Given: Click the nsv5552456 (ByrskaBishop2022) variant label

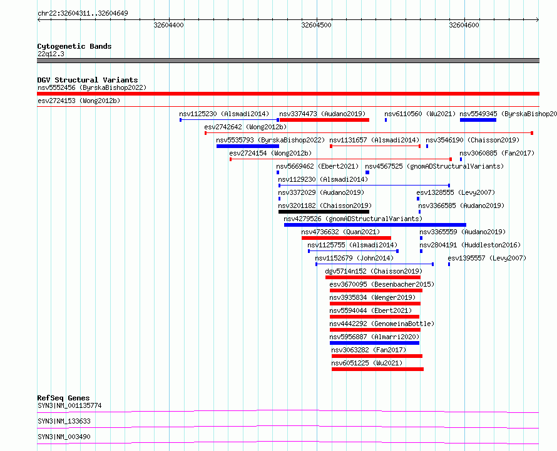Looking at the screenshot, I should (92, 87).
